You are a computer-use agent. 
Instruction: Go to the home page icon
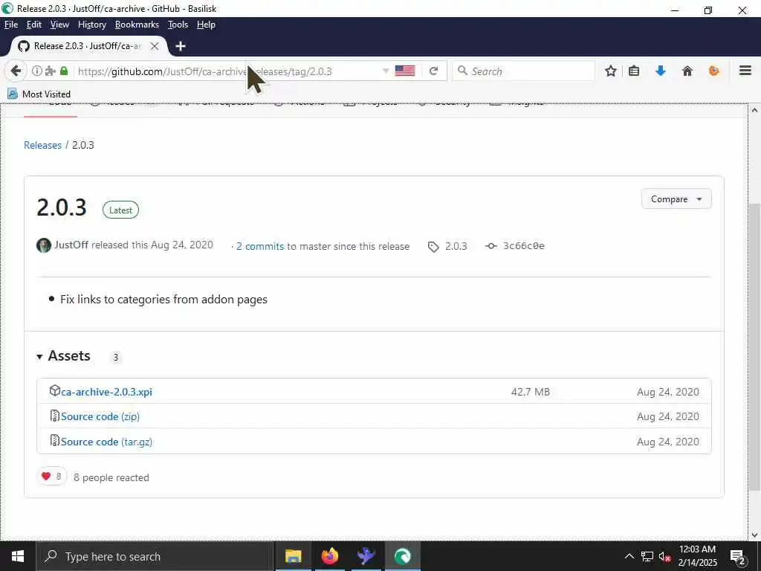(687, 71)
